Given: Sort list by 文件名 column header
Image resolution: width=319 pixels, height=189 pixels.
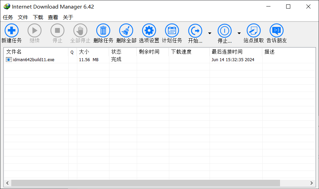Looking at the screenshot, I should pyautogui.click(x=36, y=52).
